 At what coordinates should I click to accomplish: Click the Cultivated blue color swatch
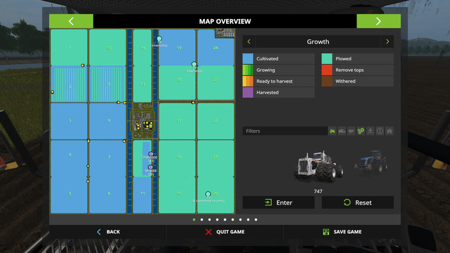[x=248, y=59]
